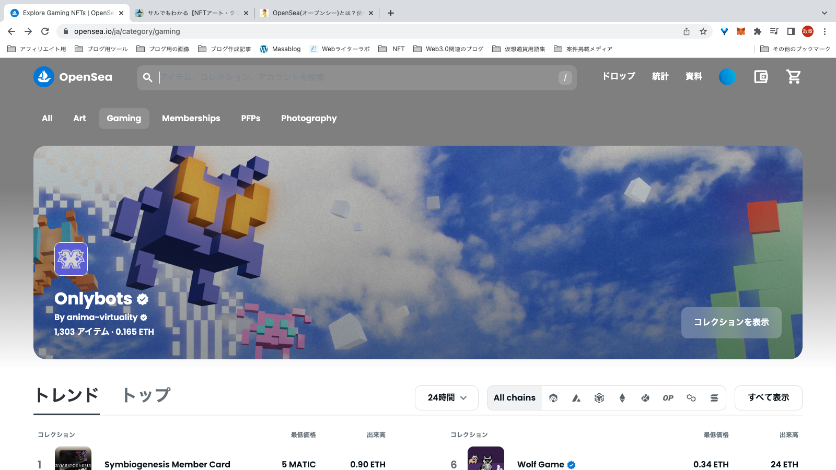Open MetaMask fox extension icon

pyautogui.click(x=740, y=31)
